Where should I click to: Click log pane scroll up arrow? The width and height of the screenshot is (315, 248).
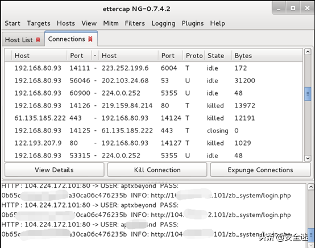click(x=311, y=187)
